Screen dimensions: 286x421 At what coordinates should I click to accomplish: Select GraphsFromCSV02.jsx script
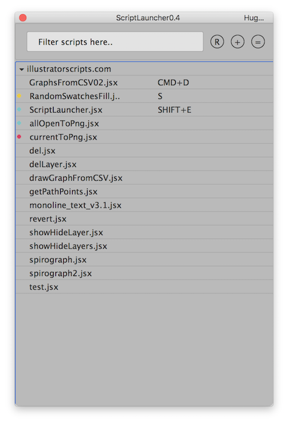coord(144,82)
